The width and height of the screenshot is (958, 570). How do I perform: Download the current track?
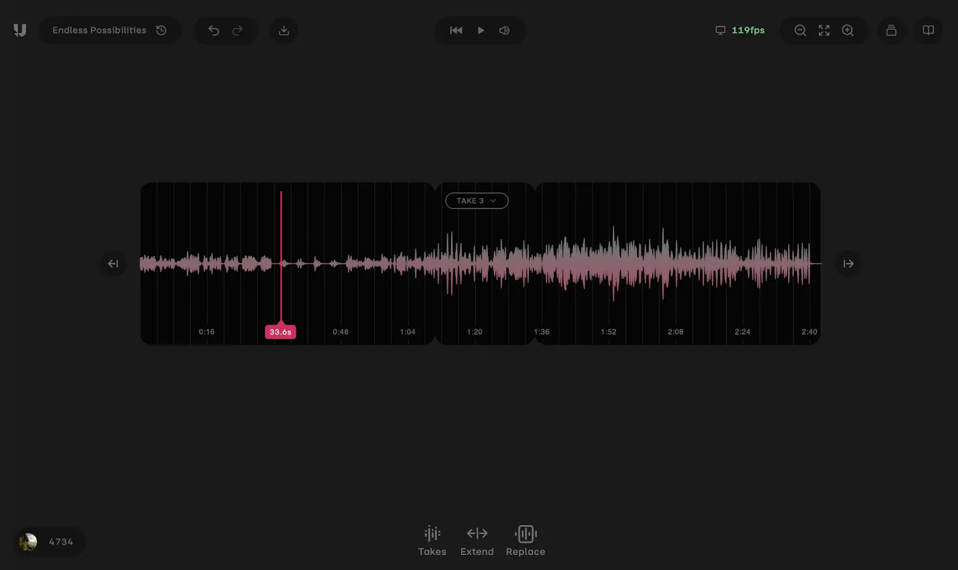[x=284, y=30]
